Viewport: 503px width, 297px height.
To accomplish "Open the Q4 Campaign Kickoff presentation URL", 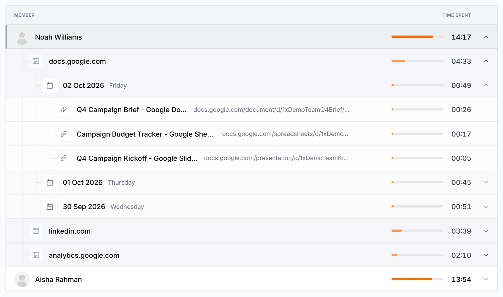I will pos(276,158).
